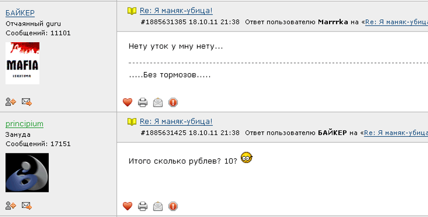Viewport: 428px width, 217px height.
Task: Click the MAFIA avatar image
Action: [22, 63]
